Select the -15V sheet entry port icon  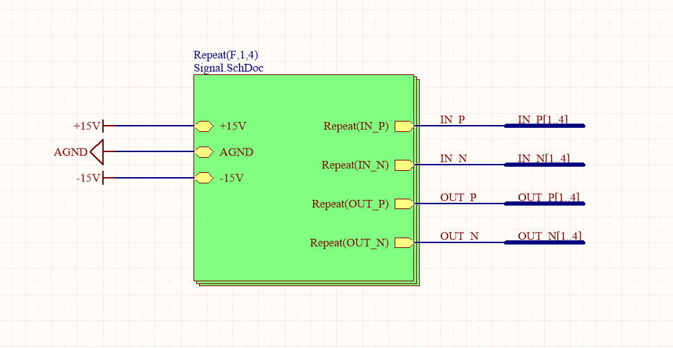click(x=204, y=178)
